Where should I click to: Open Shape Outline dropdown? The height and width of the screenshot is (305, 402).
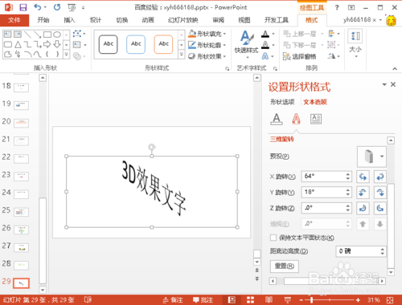(207, 45)
